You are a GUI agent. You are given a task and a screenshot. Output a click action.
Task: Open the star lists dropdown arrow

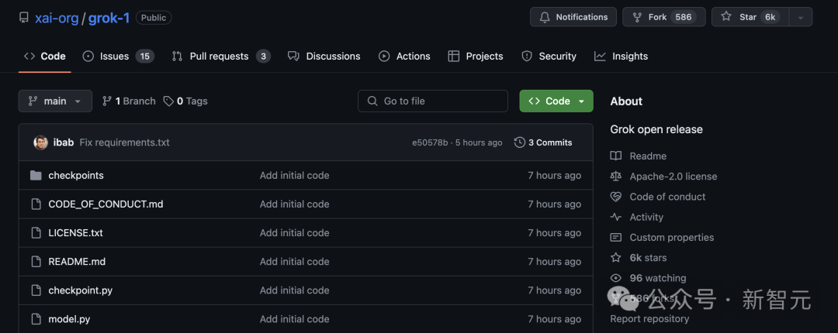tap(802, 17)
